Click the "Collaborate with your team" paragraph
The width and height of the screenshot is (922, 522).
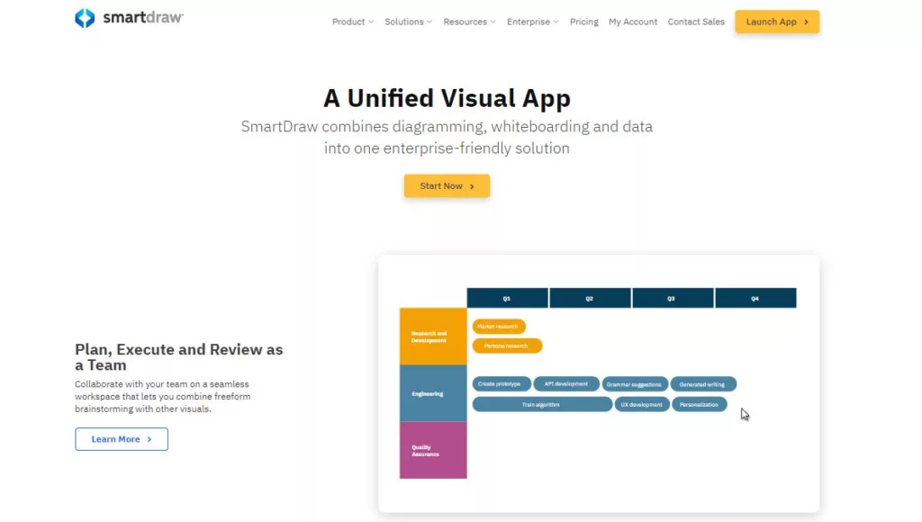pos(163,396)
